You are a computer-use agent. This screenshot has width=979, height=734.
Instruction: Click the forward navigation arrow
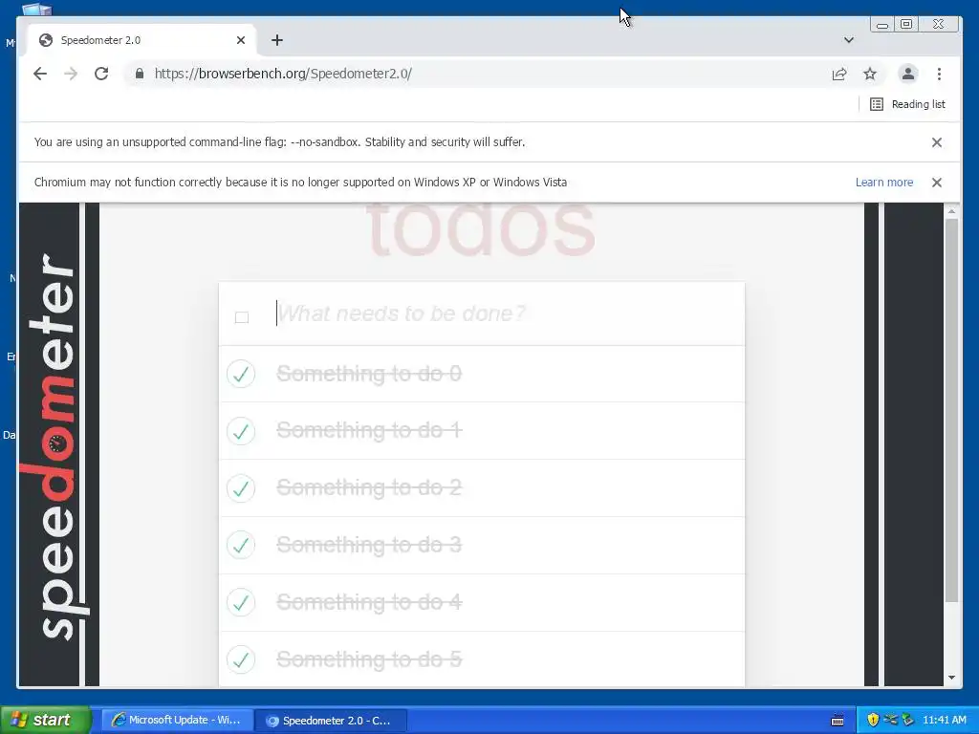[71, 74]
